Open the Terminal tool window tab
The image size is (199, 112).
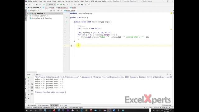pyautogui.click(x=32, y=105)
